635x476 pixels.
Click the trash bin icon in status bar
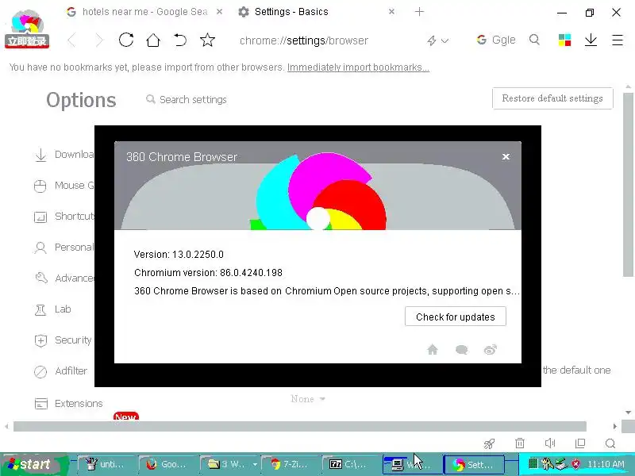[x=520, y=443]
